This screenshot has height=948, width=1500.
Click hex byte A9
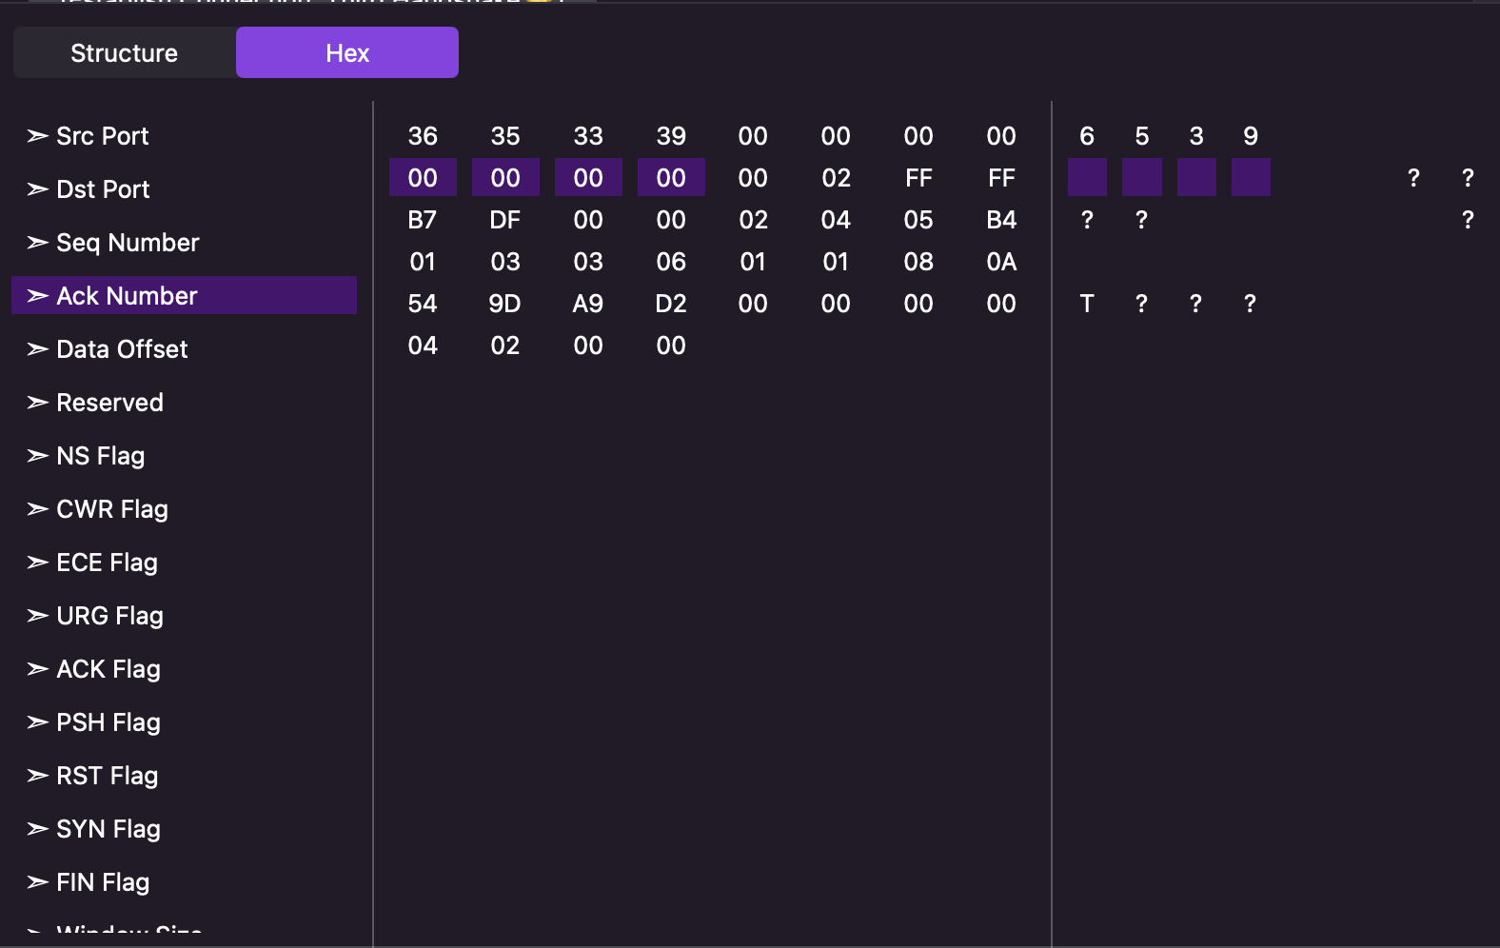pyautogui.click(x=588, y=304)
